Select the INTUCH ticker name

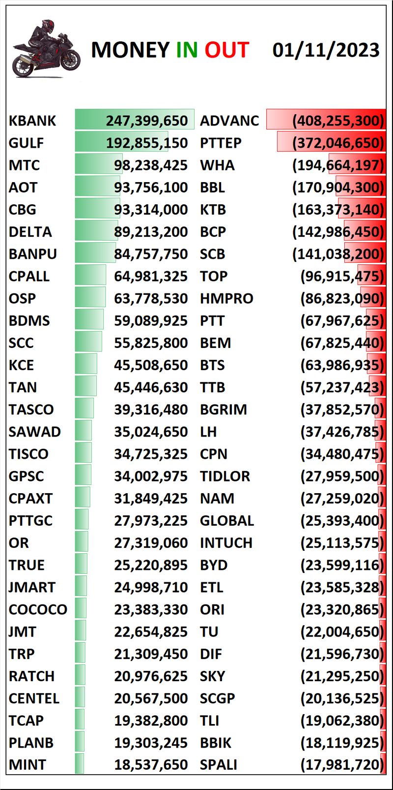click(226, 543)
